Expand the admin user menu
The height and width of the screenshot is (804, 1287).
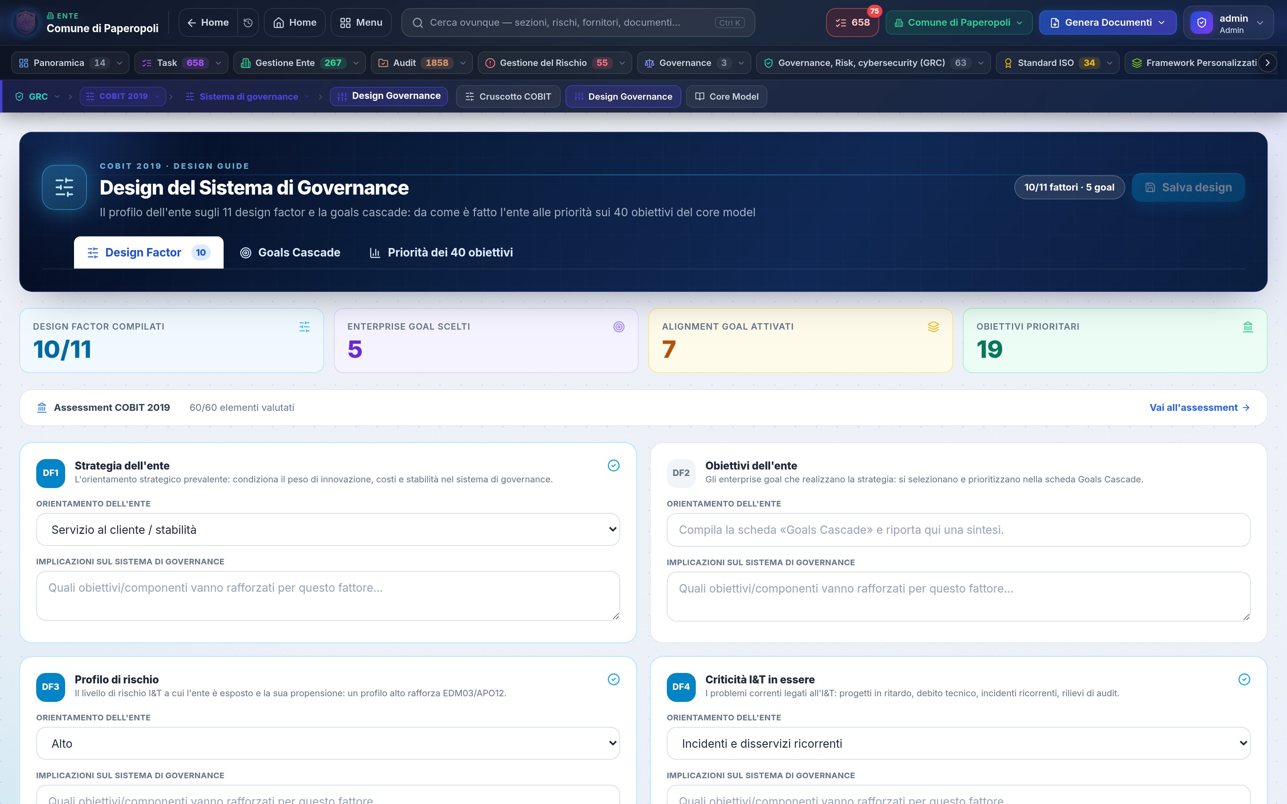pyautogui.click(x=1228, y=23)
